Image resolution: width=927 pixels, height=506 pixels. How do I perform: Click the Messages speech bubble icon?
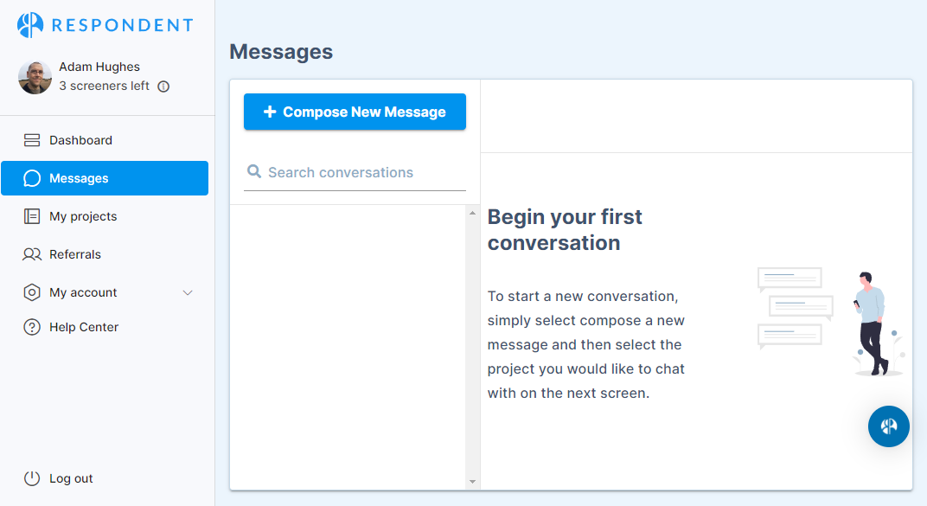point(32,178)
